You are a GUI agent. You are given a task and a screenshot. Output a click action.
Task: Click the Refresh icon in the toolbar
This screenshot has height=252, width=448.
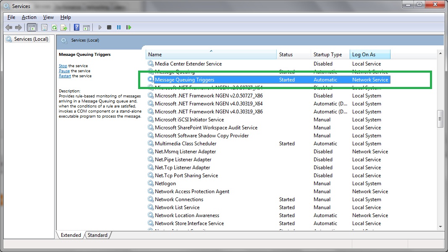[55, 27]
